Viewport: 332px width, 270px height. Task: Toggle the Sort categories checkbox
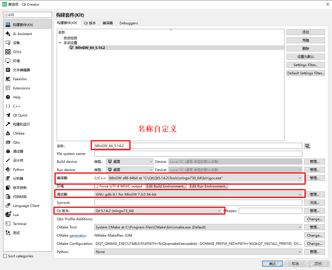pos(5,256)
